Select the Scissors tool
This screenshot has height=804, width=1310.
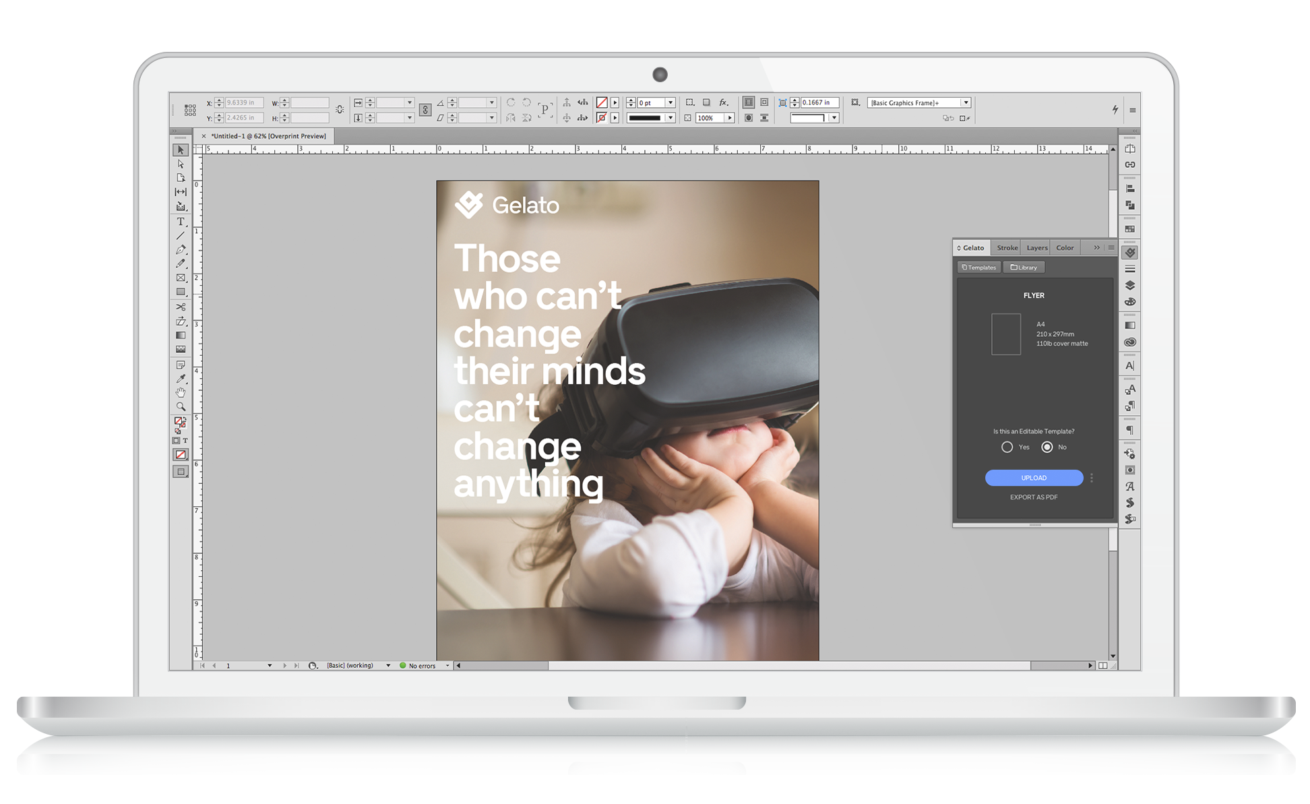click(181, 307)
